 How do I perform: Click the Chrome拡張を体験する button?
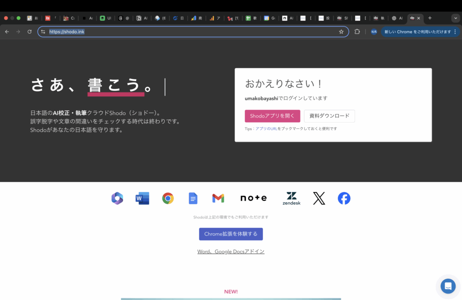coord(231,234)
